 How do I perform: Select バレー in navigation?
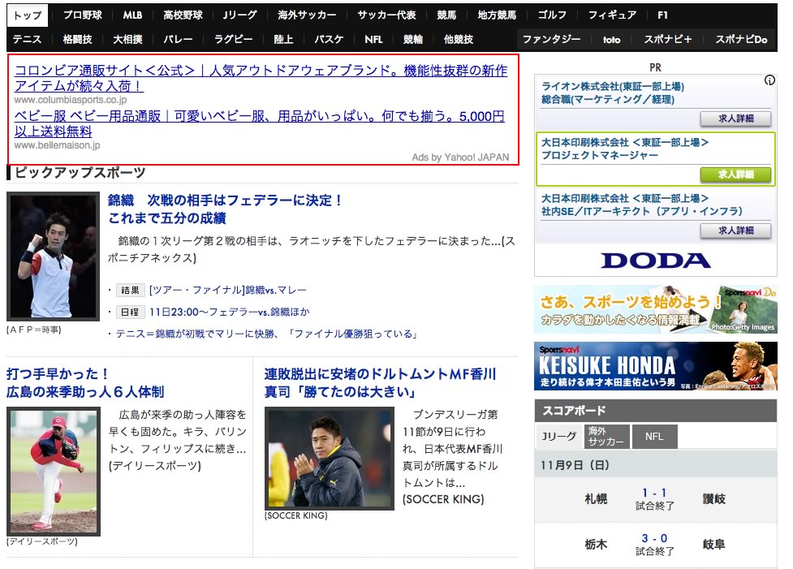click(x=178, y=40)
